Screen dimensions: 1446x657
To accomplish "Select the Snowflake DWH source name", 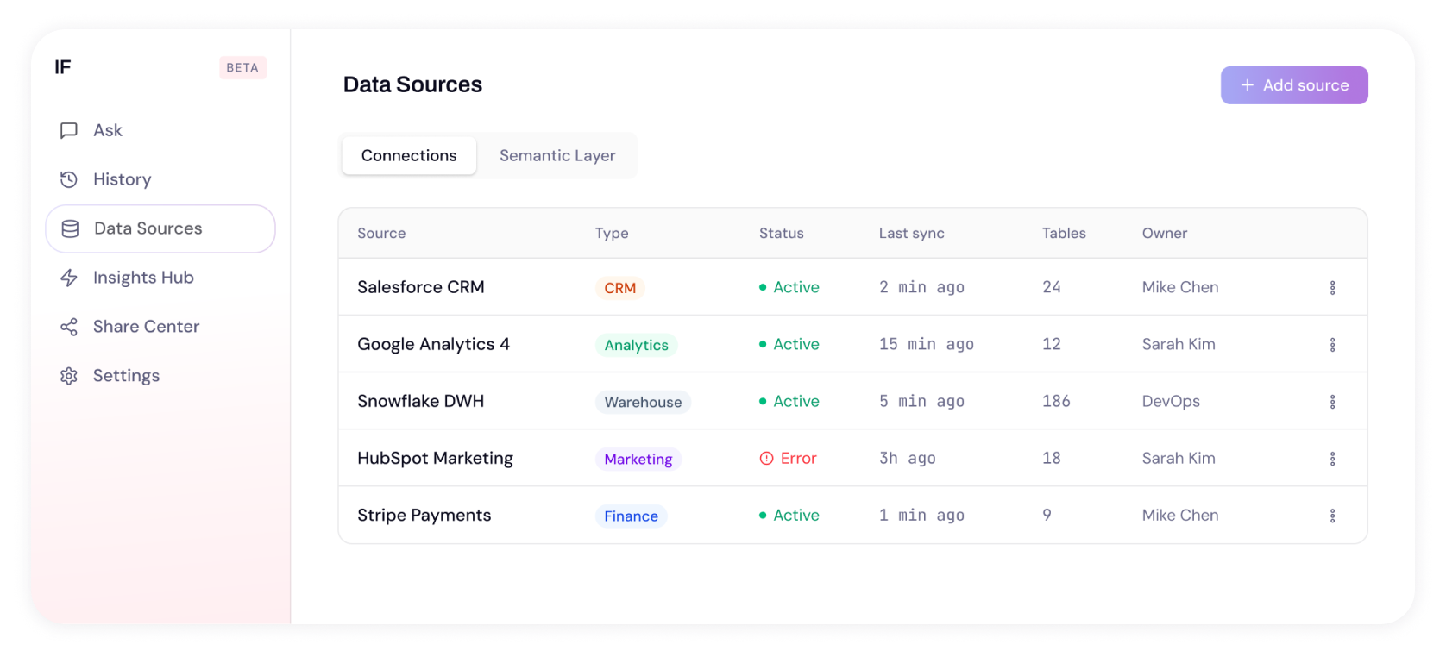I will tap(421, 401).
